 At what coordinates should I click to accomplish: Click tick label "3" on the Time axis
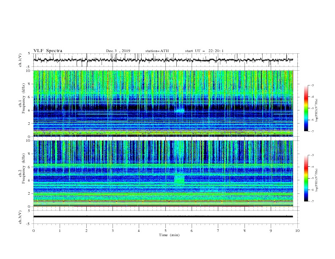113,231
